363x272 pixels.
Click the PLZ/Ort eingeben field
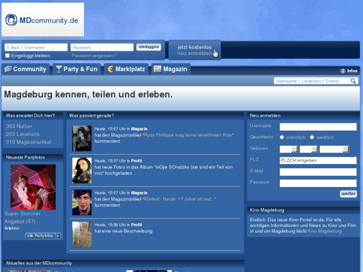(x=318, y=160)
